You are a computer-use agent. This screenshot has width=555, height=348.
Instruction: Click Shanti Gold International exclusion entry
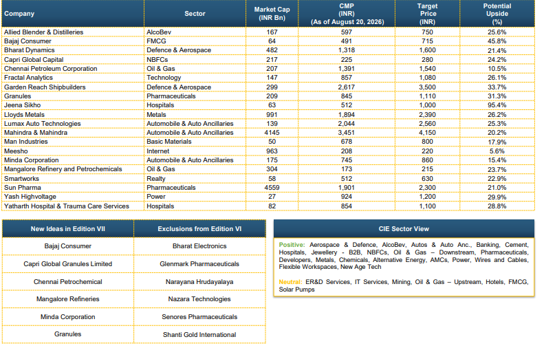pyautogui.click(x=199, y=334)
